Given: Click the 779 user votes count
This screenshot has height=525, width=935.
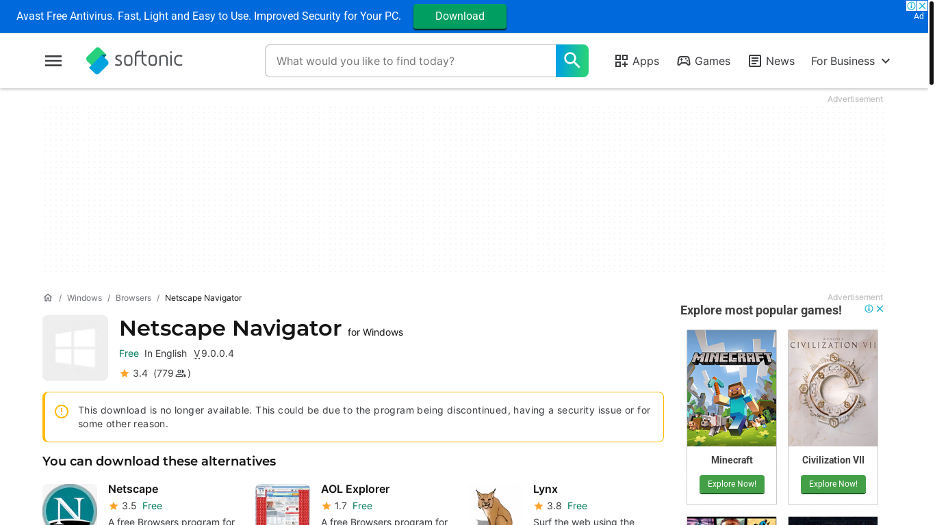Looking at the screenshot, I should [x=172, y=373].
